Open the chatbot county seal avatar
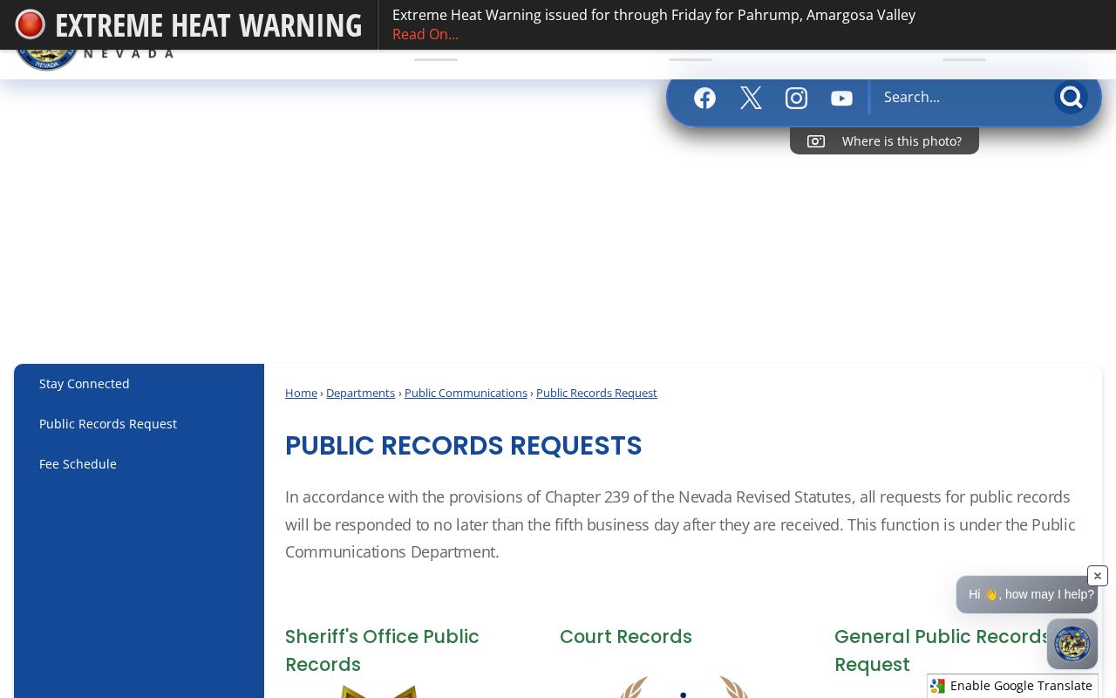This screenshot has height=698, width=1116. point(1072,644)
